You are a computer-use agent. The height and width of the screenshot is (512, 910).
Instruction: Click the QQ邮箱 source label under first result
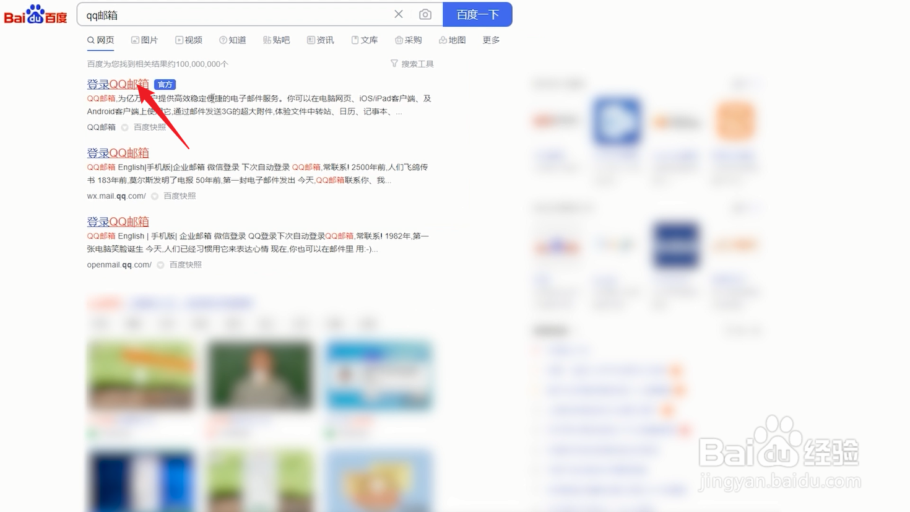(101, 128)
